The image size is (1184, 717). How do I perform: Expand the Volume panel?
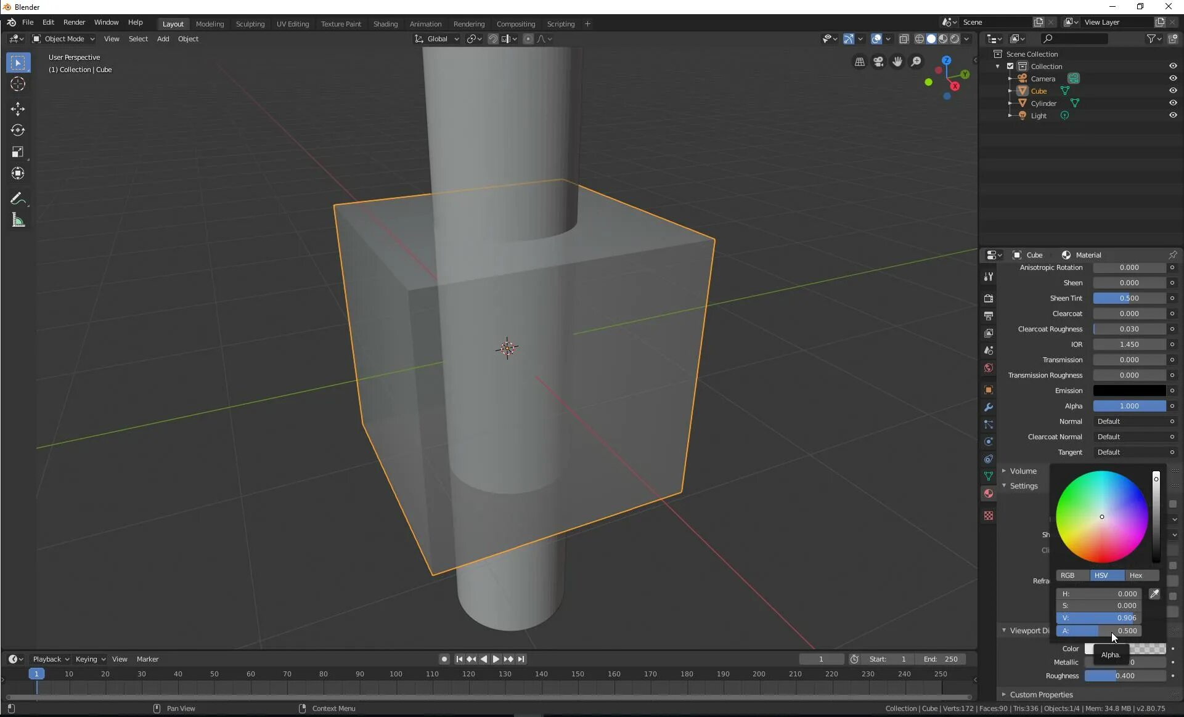click(x=1023, y=471)
